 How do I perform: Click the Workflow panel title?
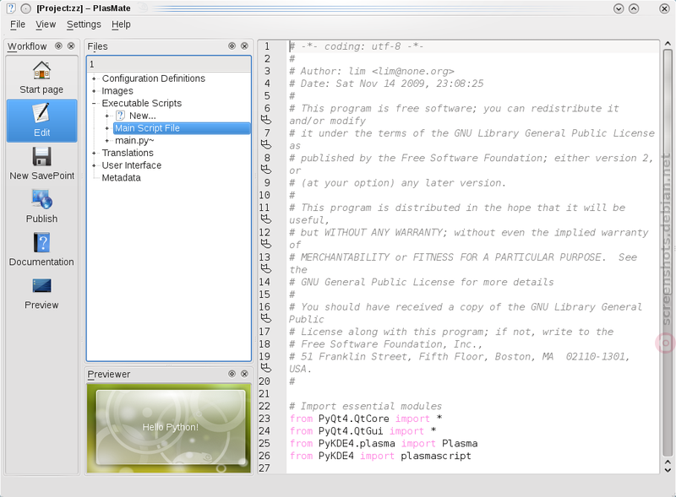click(x=27, y=46)
